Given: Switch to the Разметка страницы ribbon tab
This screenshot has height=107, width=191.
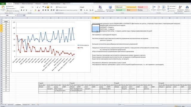Looking at the screenshot, I should point(27,4).
